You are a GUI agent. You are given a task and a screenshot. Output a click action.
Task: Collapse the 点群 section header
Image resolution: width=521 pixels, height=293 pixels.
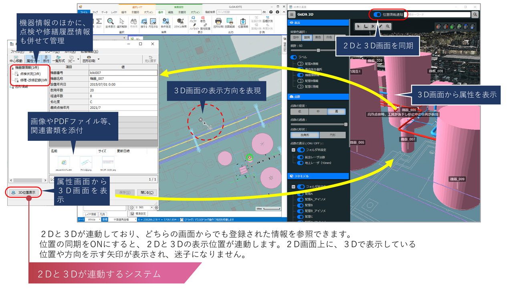click(318, 96)
